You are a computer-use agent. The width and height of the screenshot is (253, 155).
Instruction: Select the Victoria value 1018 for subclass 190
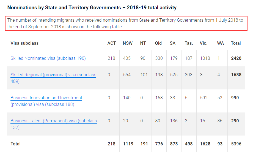pos(205,58)
